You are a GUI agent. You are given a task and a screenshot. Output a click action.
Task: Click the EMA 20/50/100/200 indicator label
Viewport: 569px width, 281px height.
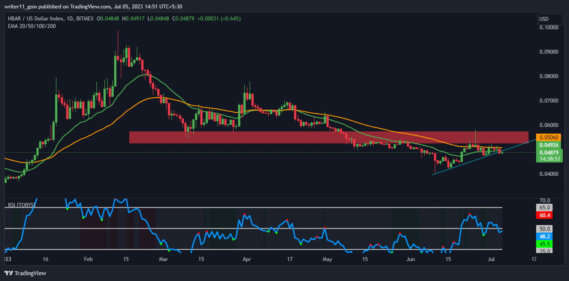coord(32,26)
